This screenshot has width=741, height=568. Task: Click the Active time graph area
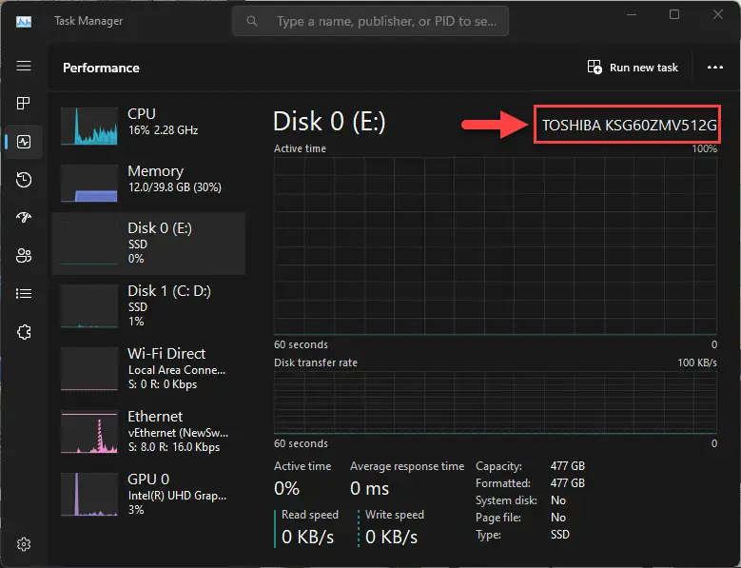pos(496,245)
